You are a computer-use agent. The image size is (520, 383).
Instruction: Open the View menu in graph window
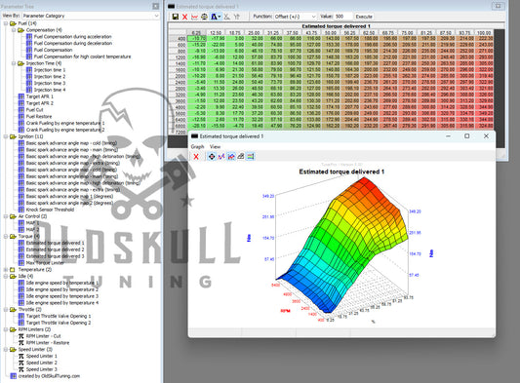pyautogui.click(x=215, y=146)
